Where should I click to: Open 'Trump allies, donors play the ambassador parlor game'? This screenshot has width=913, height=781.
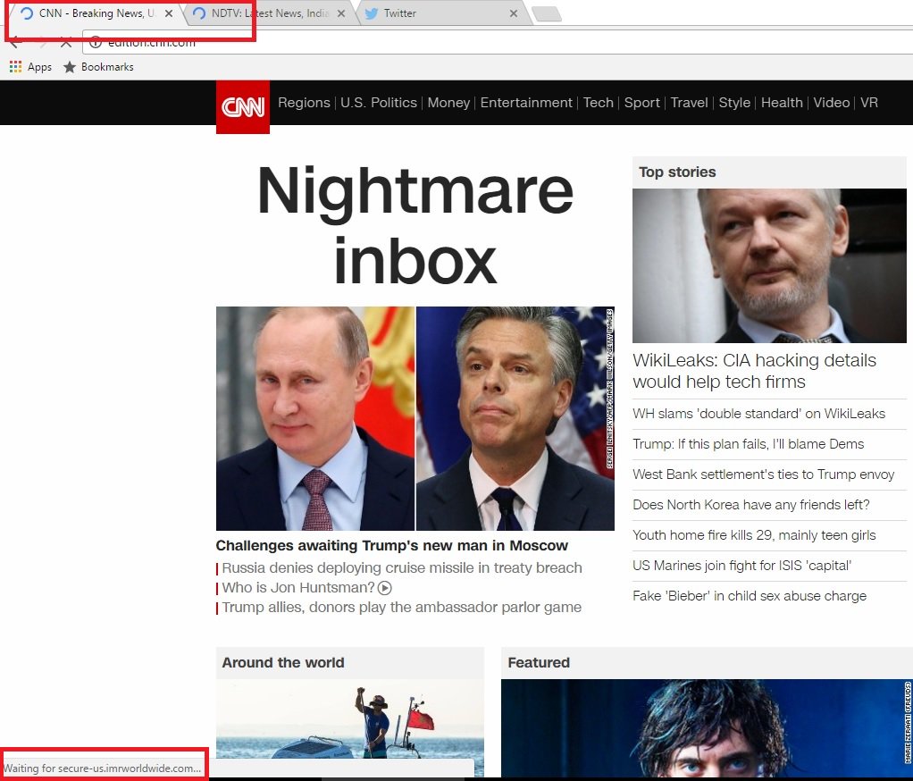[x=401, y=608]
